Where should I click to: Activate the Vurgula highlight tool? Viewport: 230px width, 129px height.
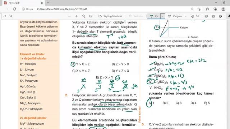(175, 16)
